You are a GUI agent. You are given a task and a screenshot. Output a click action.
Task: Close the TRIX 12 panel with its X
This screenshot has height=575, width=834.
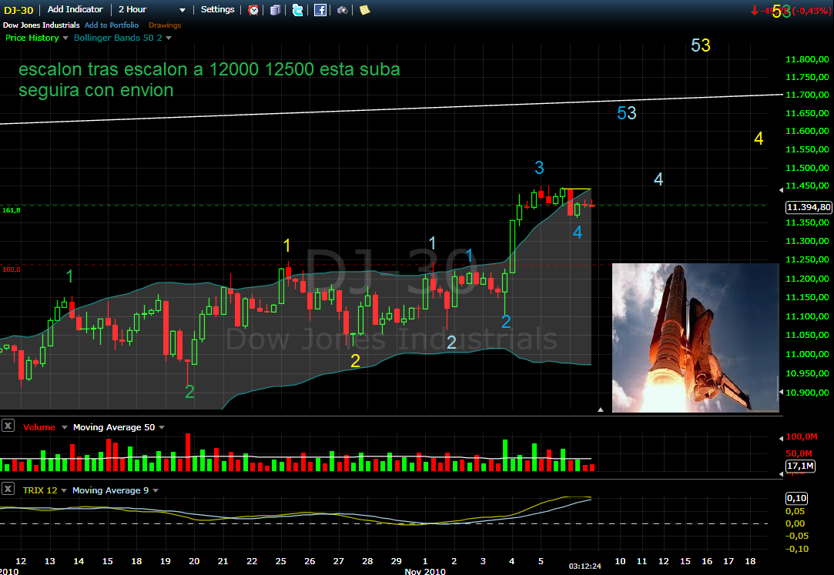[x=8, y=489]
